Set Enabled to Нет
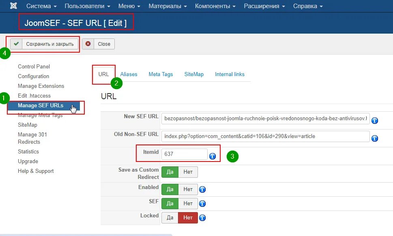 188,189
